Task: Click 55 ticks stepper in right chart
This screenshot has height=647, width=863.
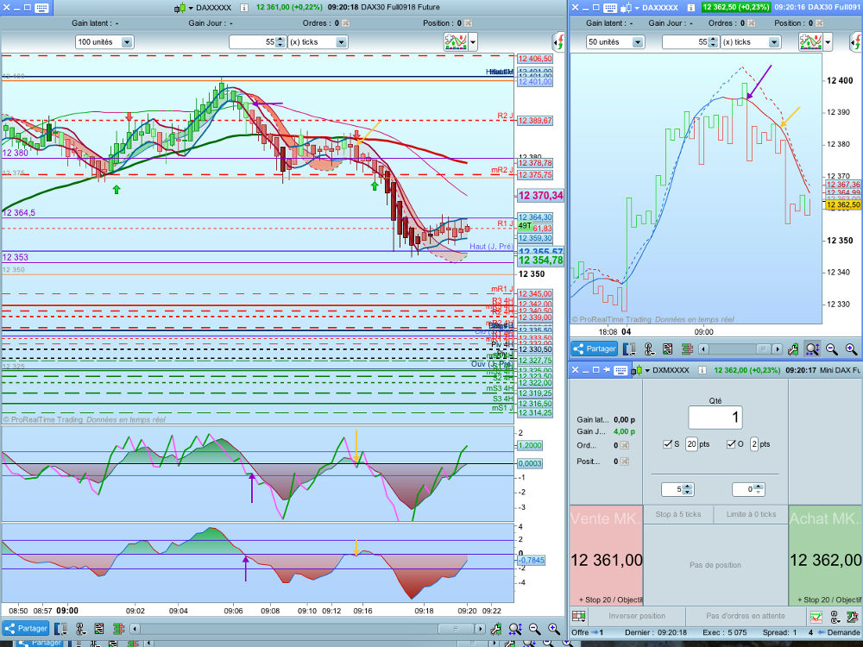Action: click(x=714, y=41)
